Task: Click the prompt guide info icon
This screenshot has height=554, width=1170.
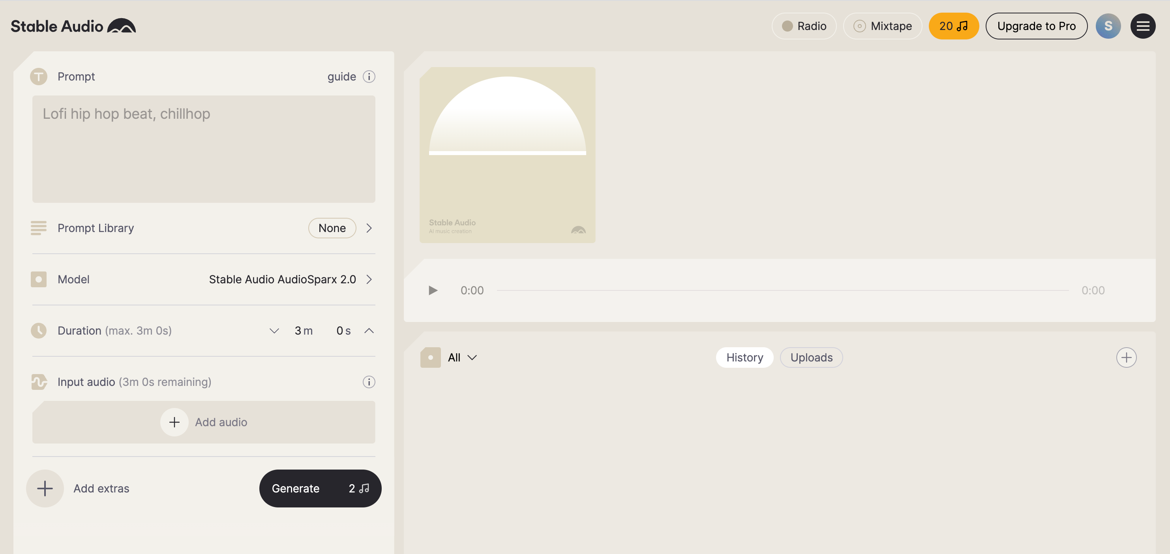Action: coord(369,77)
